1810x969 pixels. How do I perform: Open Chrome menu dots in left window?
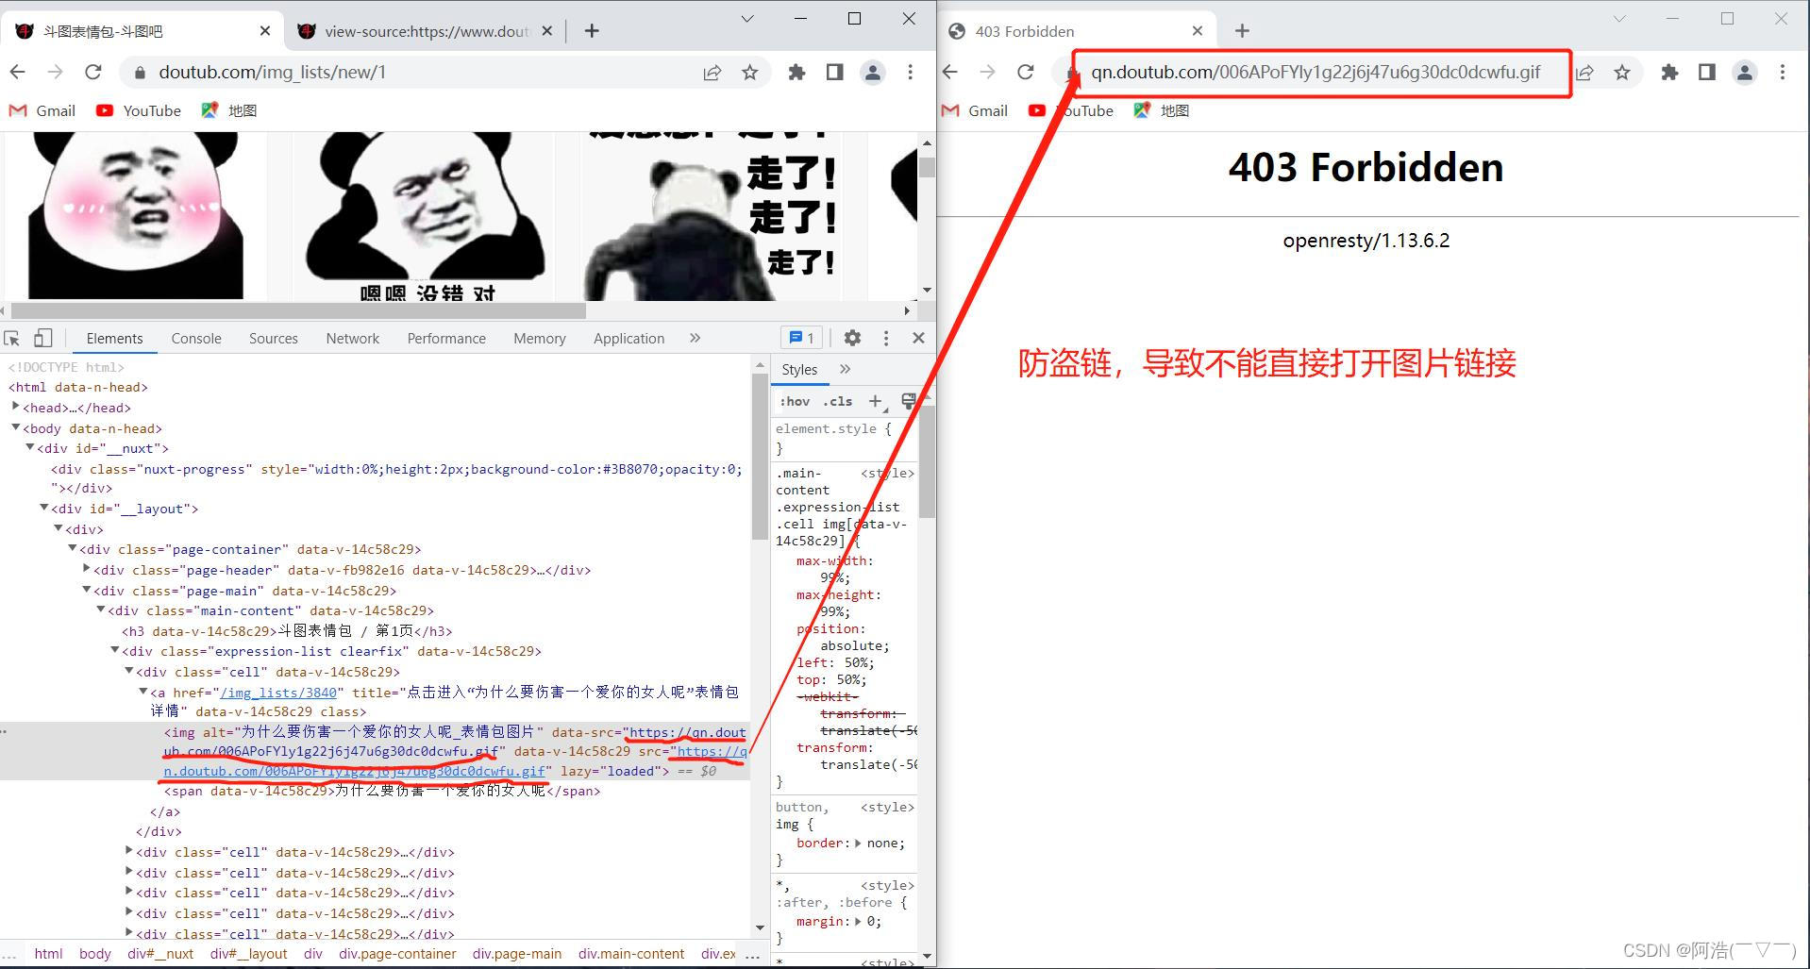click(910, 72)
